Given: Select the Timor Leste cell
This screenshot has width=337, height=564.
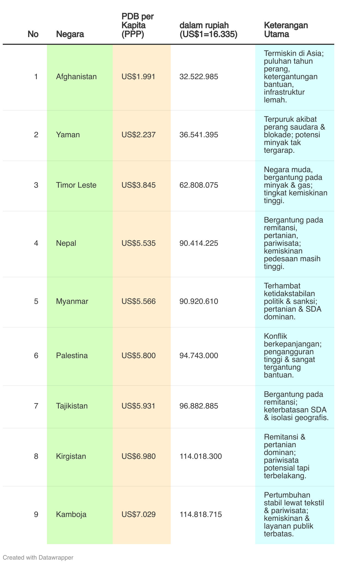Looking at the screenshot, I should [80, 186].
